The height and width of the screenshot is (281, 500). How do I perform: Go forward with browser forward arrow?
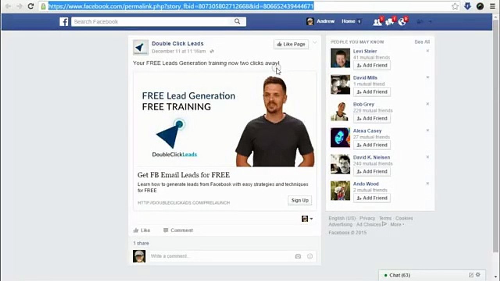click(19, 6)
